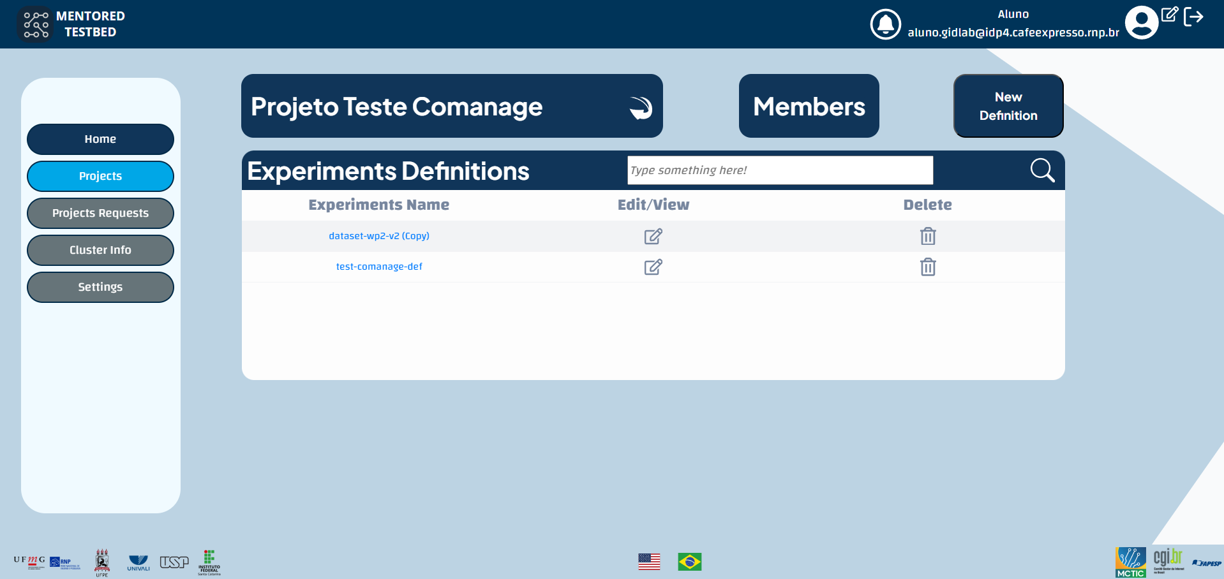Delete the dataset-wp2-v2 (Copy) experiment
The image size is (1224, 579).
928,237
